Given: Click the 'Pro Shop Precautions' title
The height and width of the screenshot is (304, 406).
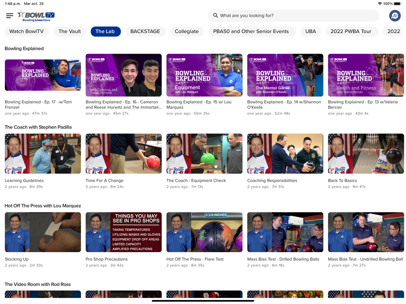Looking at the screenshot, I should tap(107, 259).
